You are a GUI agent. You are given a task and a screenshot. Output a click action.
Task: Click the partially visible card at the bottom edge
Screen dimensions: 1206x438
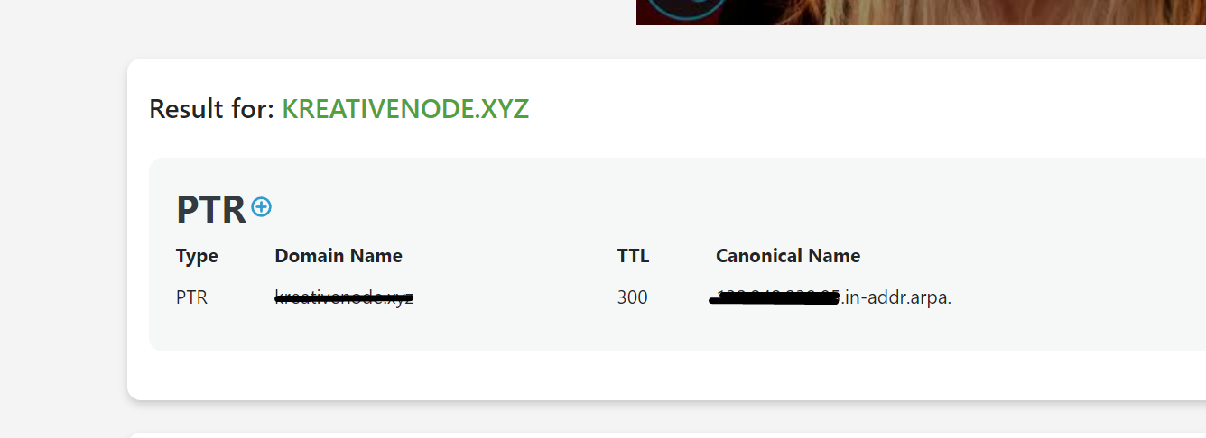[x=632, y=434]
